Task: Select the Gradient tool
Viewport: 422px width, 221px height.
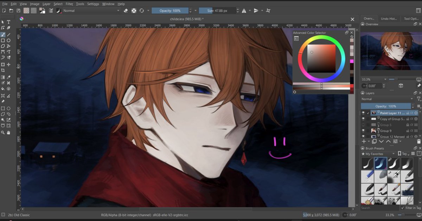Action: [x=3, y=77]
